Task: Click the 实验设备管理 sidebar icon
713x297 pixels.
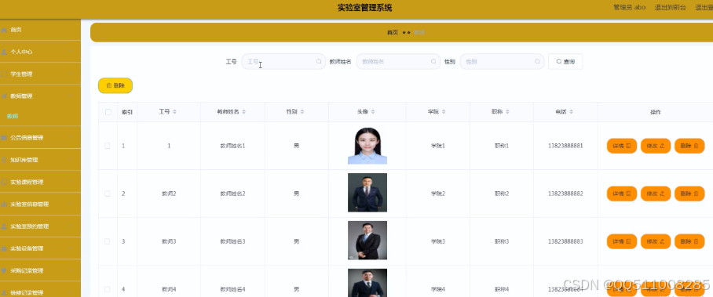Action: point(4,248)
